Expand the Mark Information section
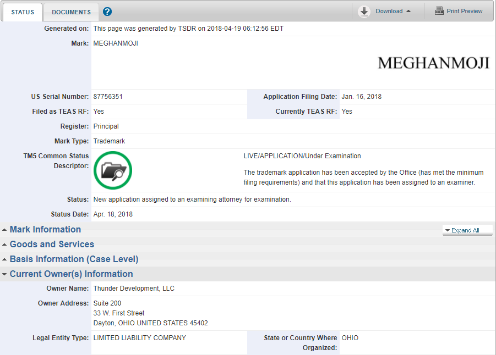496x355 pixels. pos(45,229)
